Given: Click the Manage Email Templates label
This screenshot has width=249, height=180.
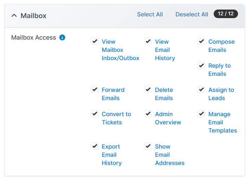Looking at the screenshot, I should (x=222, y=122).
